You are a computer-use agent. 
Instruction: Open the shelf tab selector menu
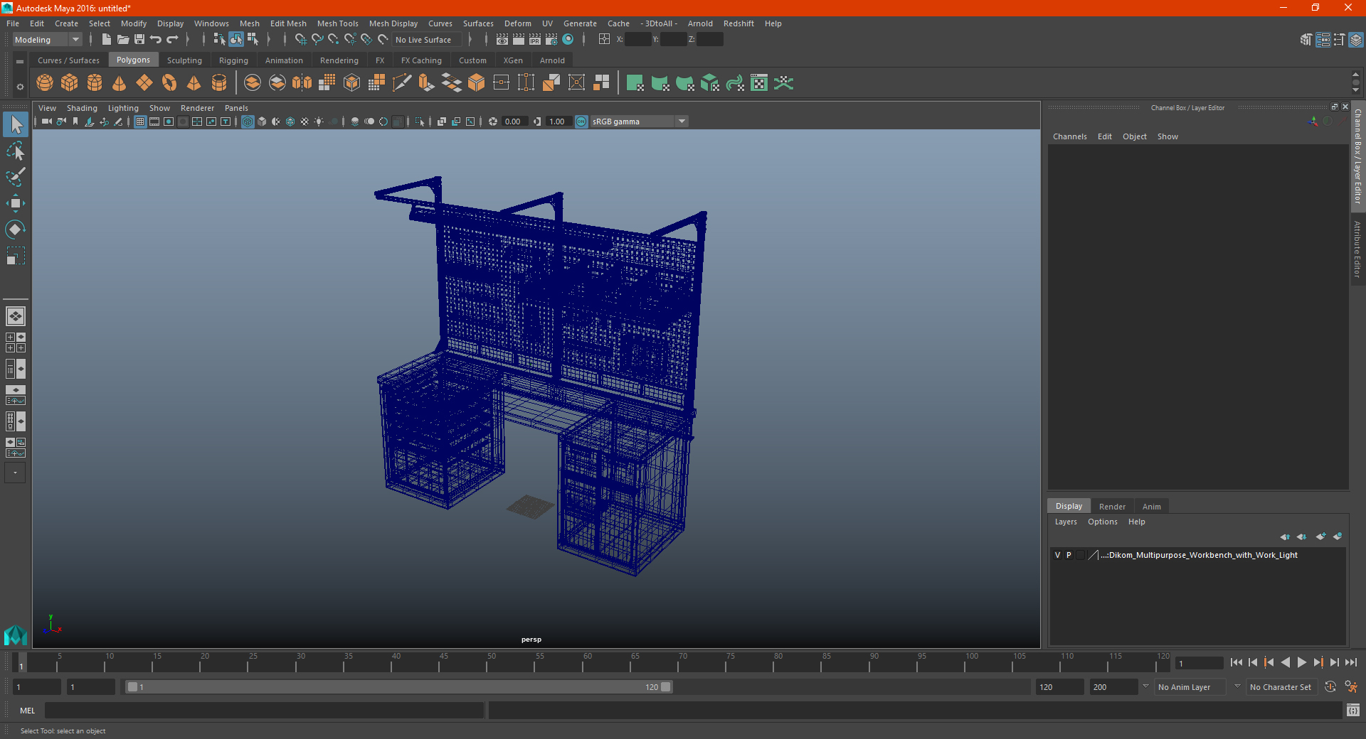(20, 62)
